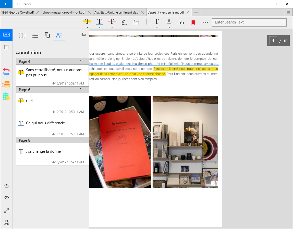Expand the Underline tool options dropdown
Viewport: 293px width, 229px height.
click(x=100, y=27)
